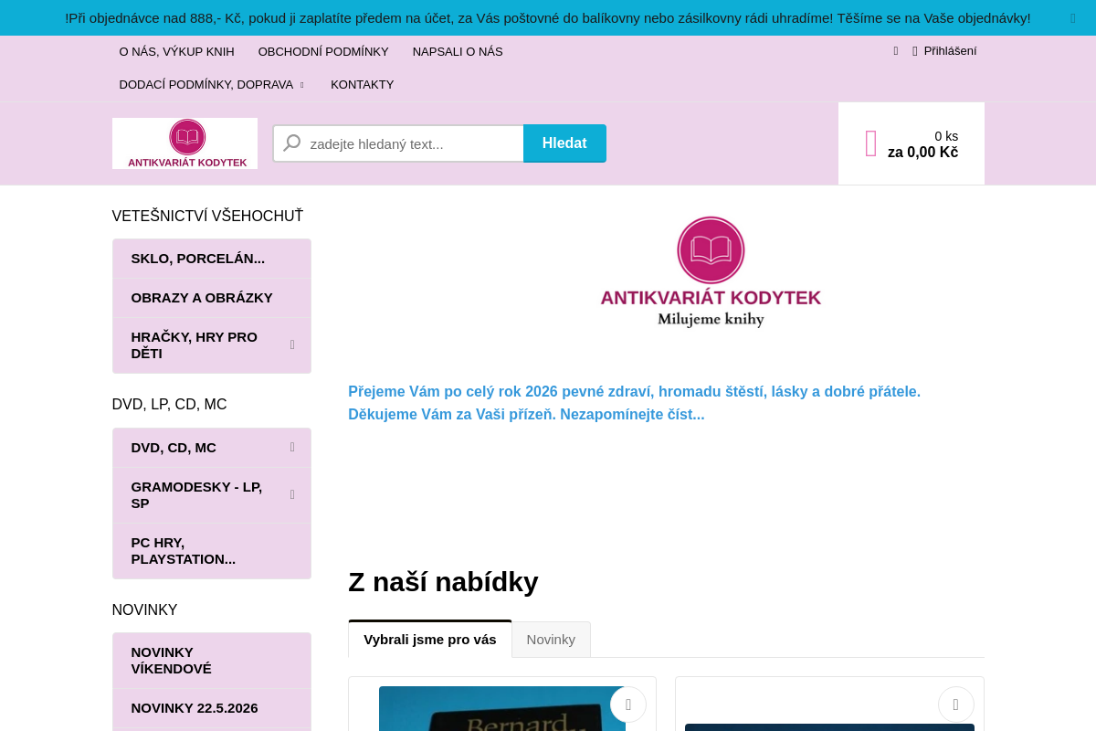Screen dimensions: 1096x731
Task: Open OBRAZY A OBRÁZKY category
Action: coord(212,298)
